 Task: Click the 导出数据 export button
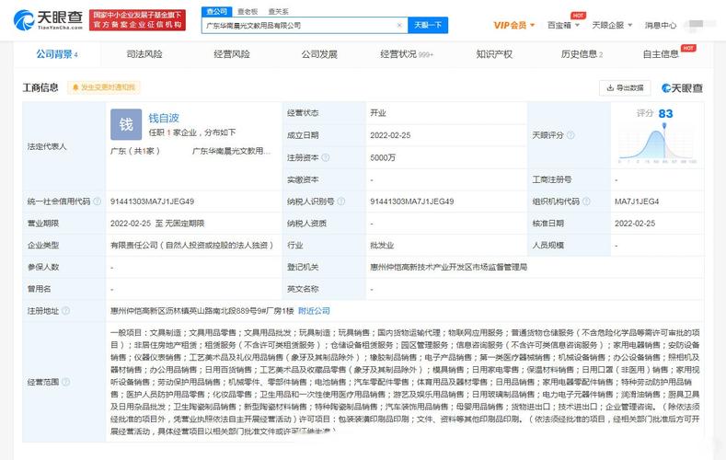tap(625, 87)
